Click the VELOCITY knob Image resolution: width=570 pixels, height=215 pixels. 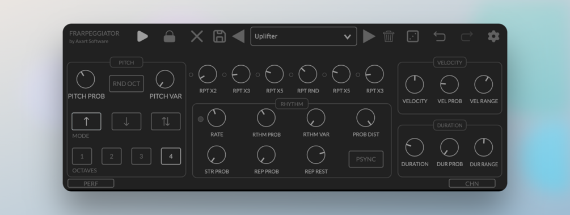[x=415, y=85]
